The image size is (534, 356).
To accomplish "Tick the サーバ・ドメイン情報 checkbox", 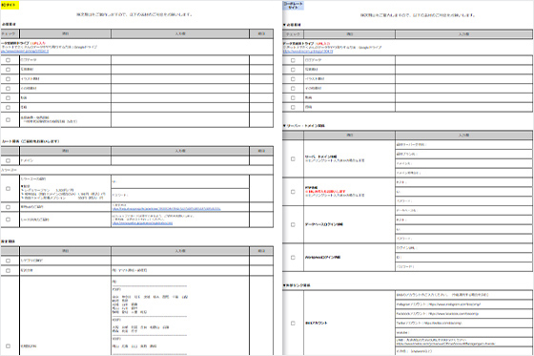I will pyautogui.click(x=293, y=158).
